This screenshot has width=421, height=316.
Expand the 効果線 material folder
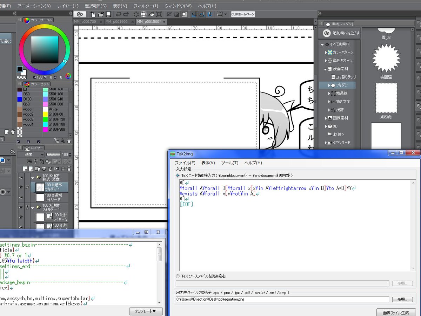[329, 94]
